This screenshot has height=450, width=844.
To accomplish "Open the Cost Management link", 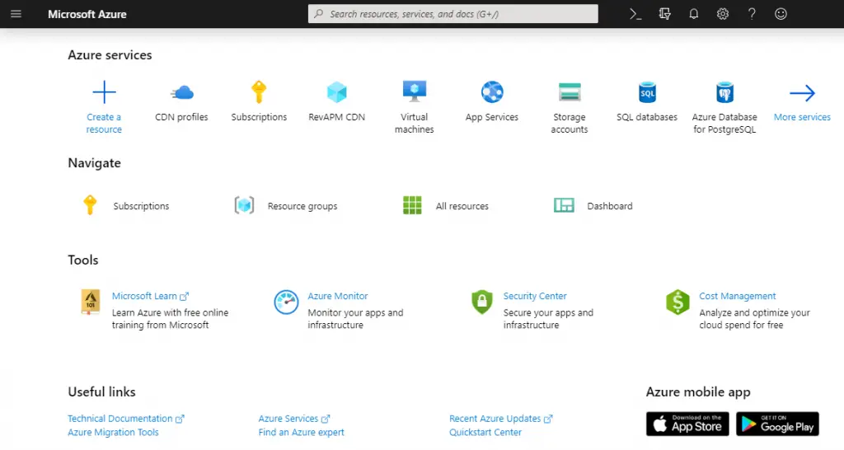I will click(738, 296).
